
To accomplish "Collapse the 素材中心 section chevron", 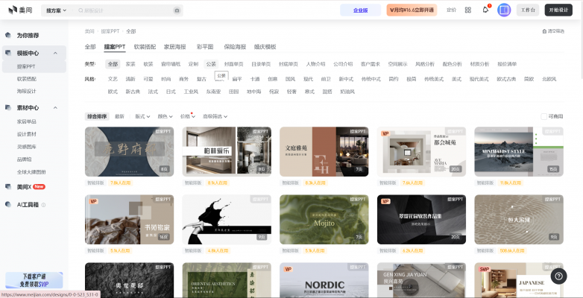I will point(55,108).
